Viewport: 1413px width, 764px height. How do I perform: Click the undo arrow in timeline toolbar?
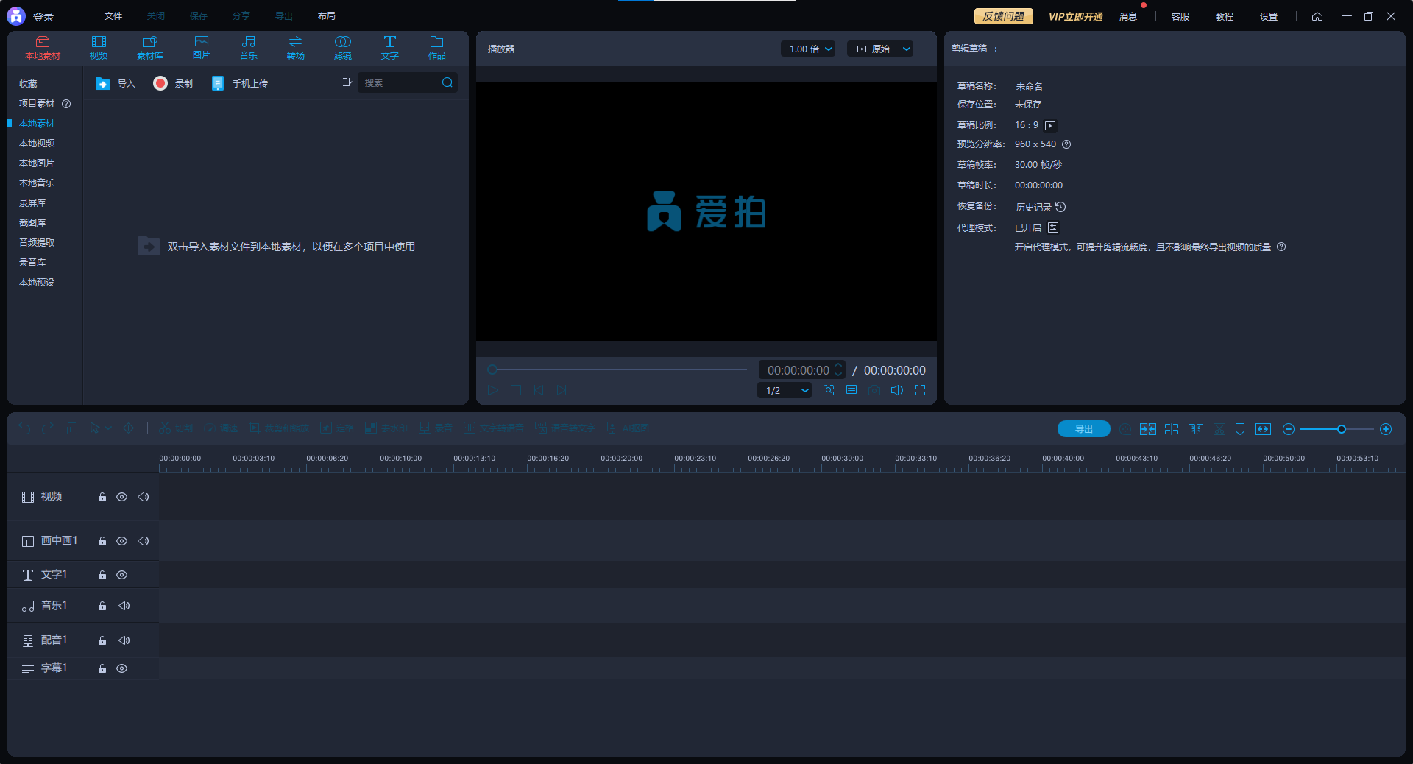click(25, 428)
